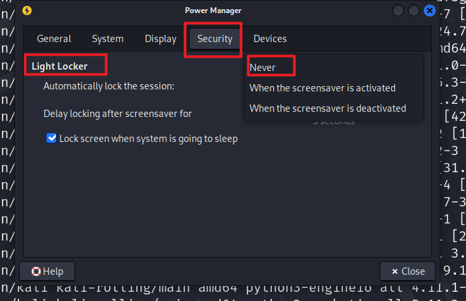The image size is (466, 301).
Task: Click the Light Locker section heading
Action: pyautogui.click(x=59, y=66)
